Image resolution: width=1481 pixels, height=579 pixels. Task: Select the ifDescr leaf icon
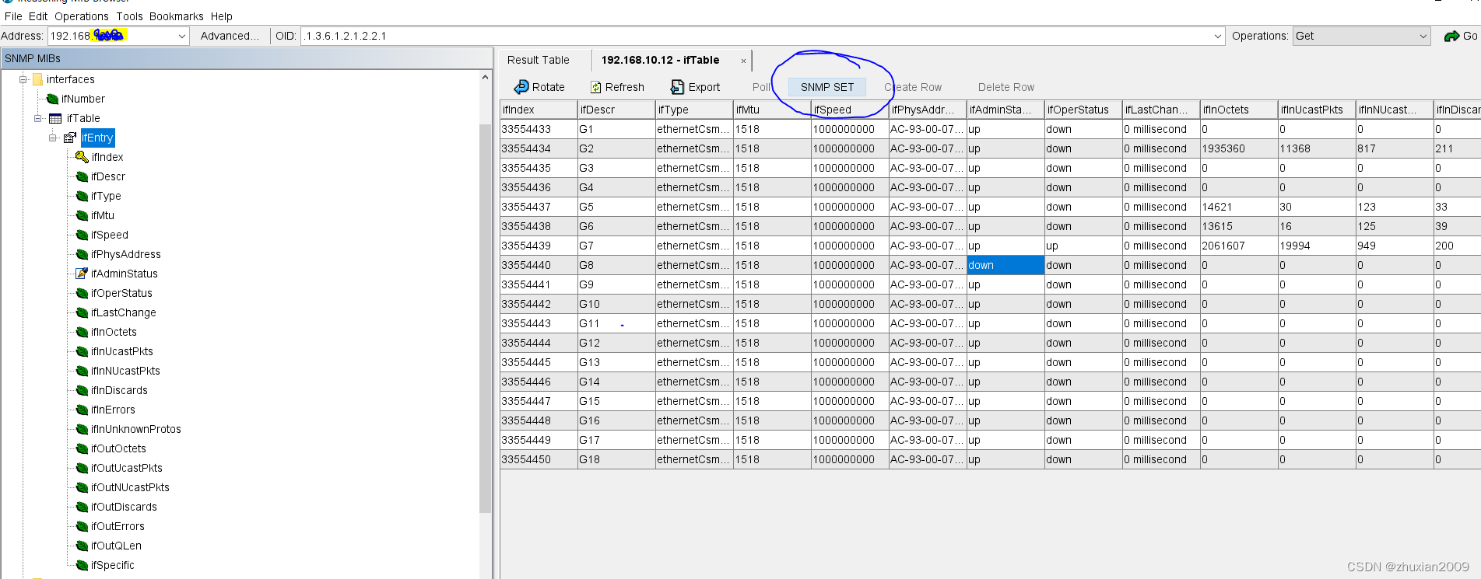pyautogui.click(x=82, y=176)
